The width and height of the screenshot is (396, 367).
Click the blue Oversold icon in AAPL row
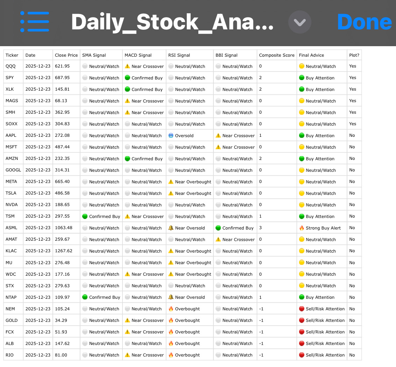(171, 135)
